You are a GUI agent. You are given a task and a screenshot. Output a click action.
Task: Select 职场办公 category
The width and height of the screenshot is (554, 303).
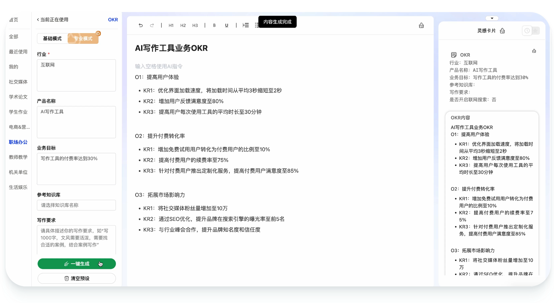[18, 142]
